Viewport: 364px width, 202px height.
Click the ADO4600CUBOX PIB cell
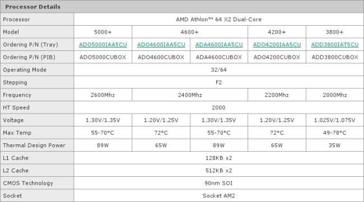161,57
